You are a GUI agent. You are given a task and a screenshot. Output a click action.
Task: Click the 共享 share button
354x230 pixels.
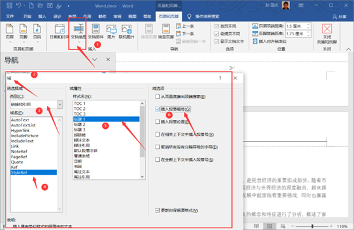pyautogui.click(x=339, y=16)
